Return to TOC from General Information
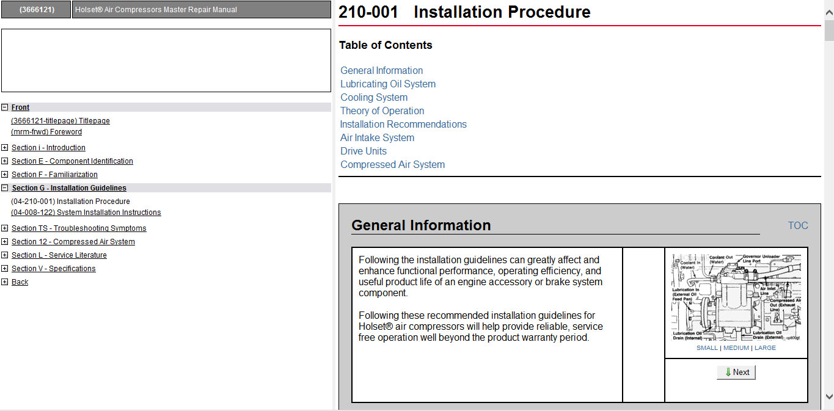Viewport: 834px width, 411px height. click(798, 226)
